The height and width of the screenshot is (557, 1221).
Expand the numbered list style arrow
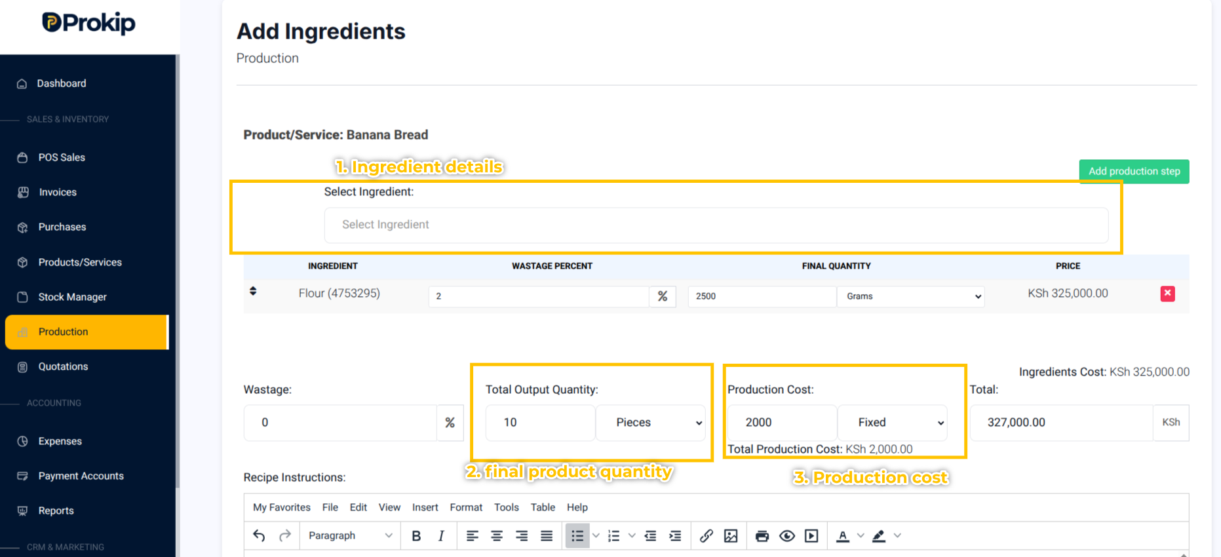(x=632, y=536)
